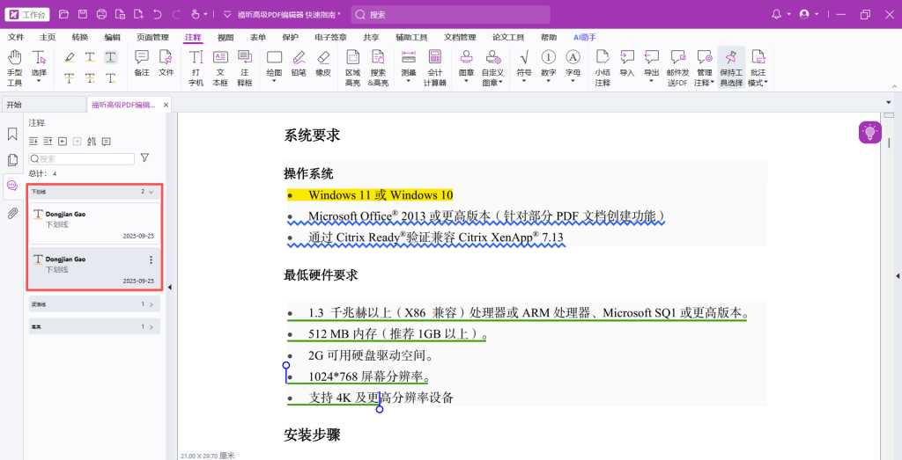Attach a 文件 file annotation
This screenshot has height=460, width=902.
tap(166, 63)
